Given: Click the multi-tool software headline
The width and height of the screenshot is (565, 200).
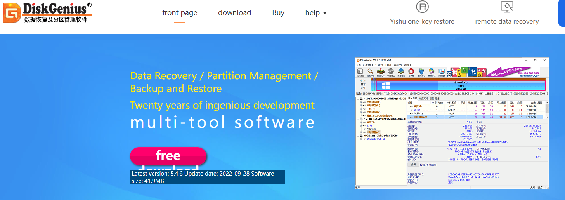Looking at the screenshot, I should (x=222, y=122).
